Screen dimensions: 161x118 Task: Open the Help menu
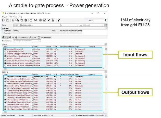pyautogui.click(x=20, y=17)
